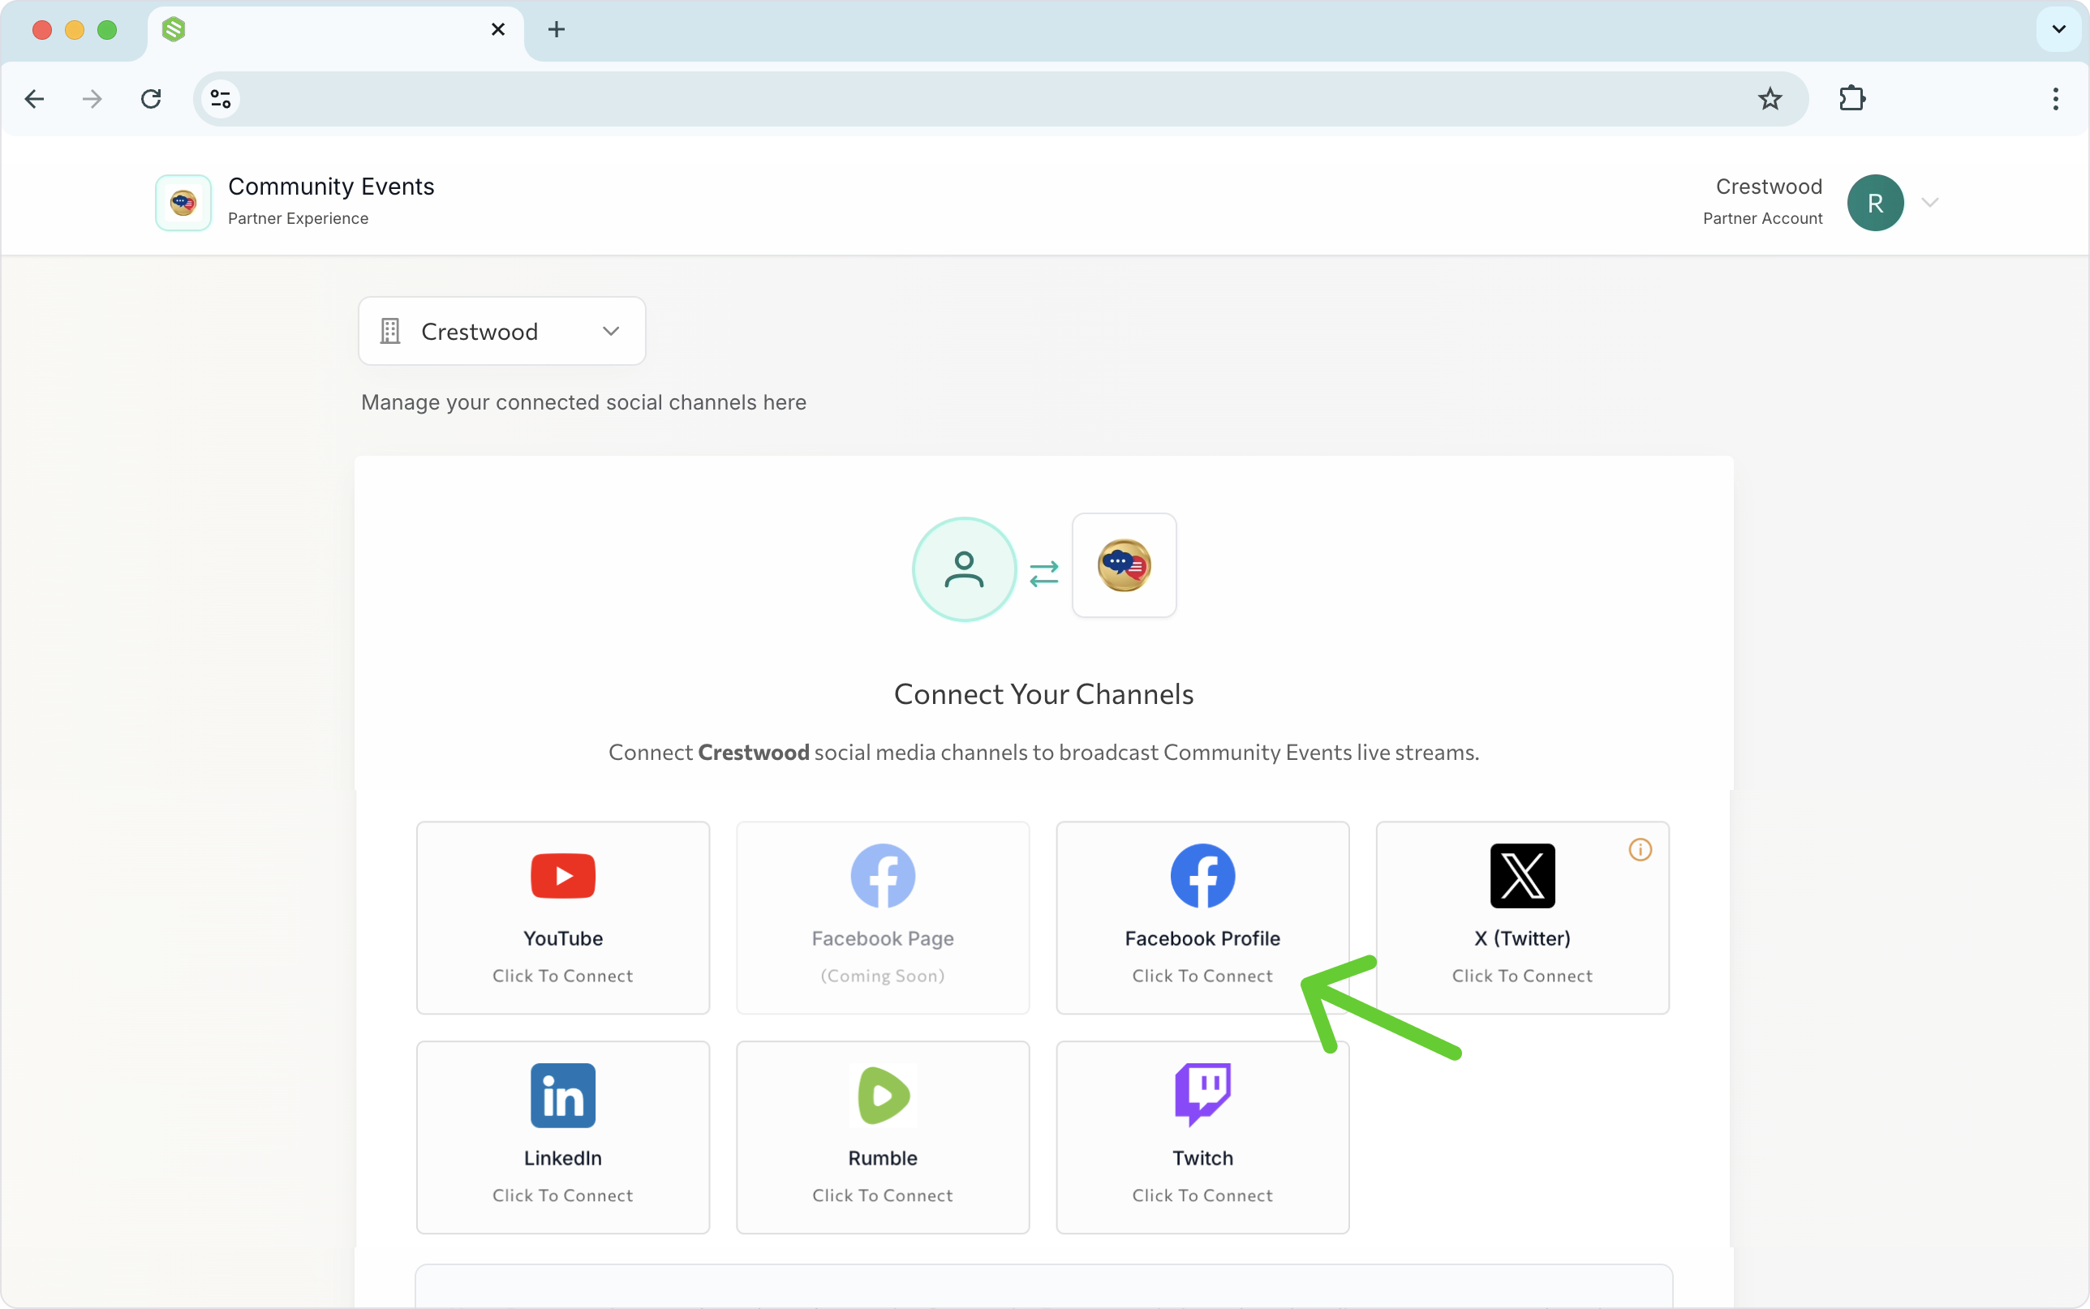This screenshot has width=2090, height=1309.
Task: Click the user profile circle icon
Action: point(965,569)
